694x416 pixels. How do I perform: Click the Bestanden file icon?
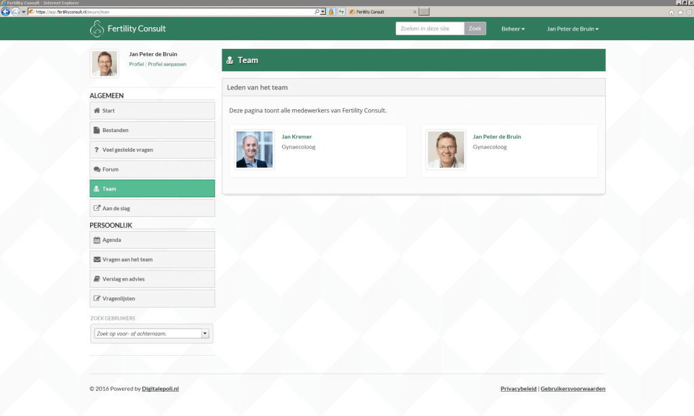[x=96, y=130]
